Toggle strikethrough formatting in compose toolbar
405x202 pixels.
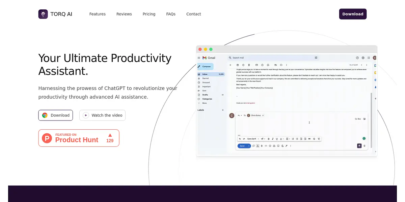pos(314,139)
